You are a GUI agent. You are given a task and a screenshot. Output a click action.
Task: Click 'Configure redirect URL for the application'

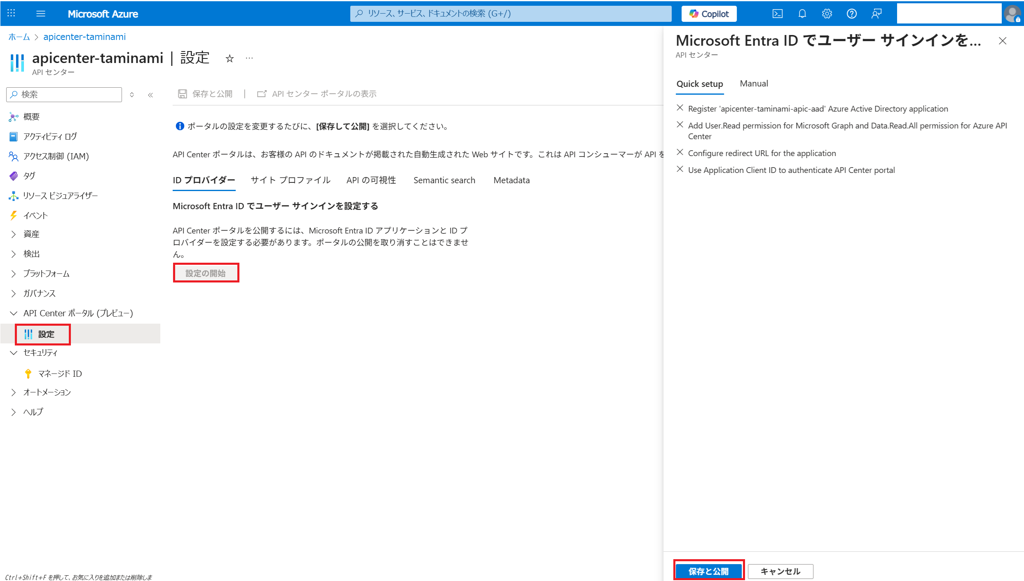(x=762, y=153)
